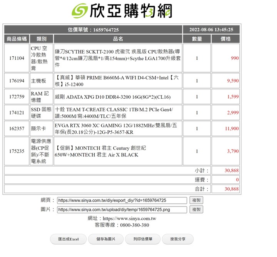Click the EVGA RTX 3060 XC product name

pos(116,129)
